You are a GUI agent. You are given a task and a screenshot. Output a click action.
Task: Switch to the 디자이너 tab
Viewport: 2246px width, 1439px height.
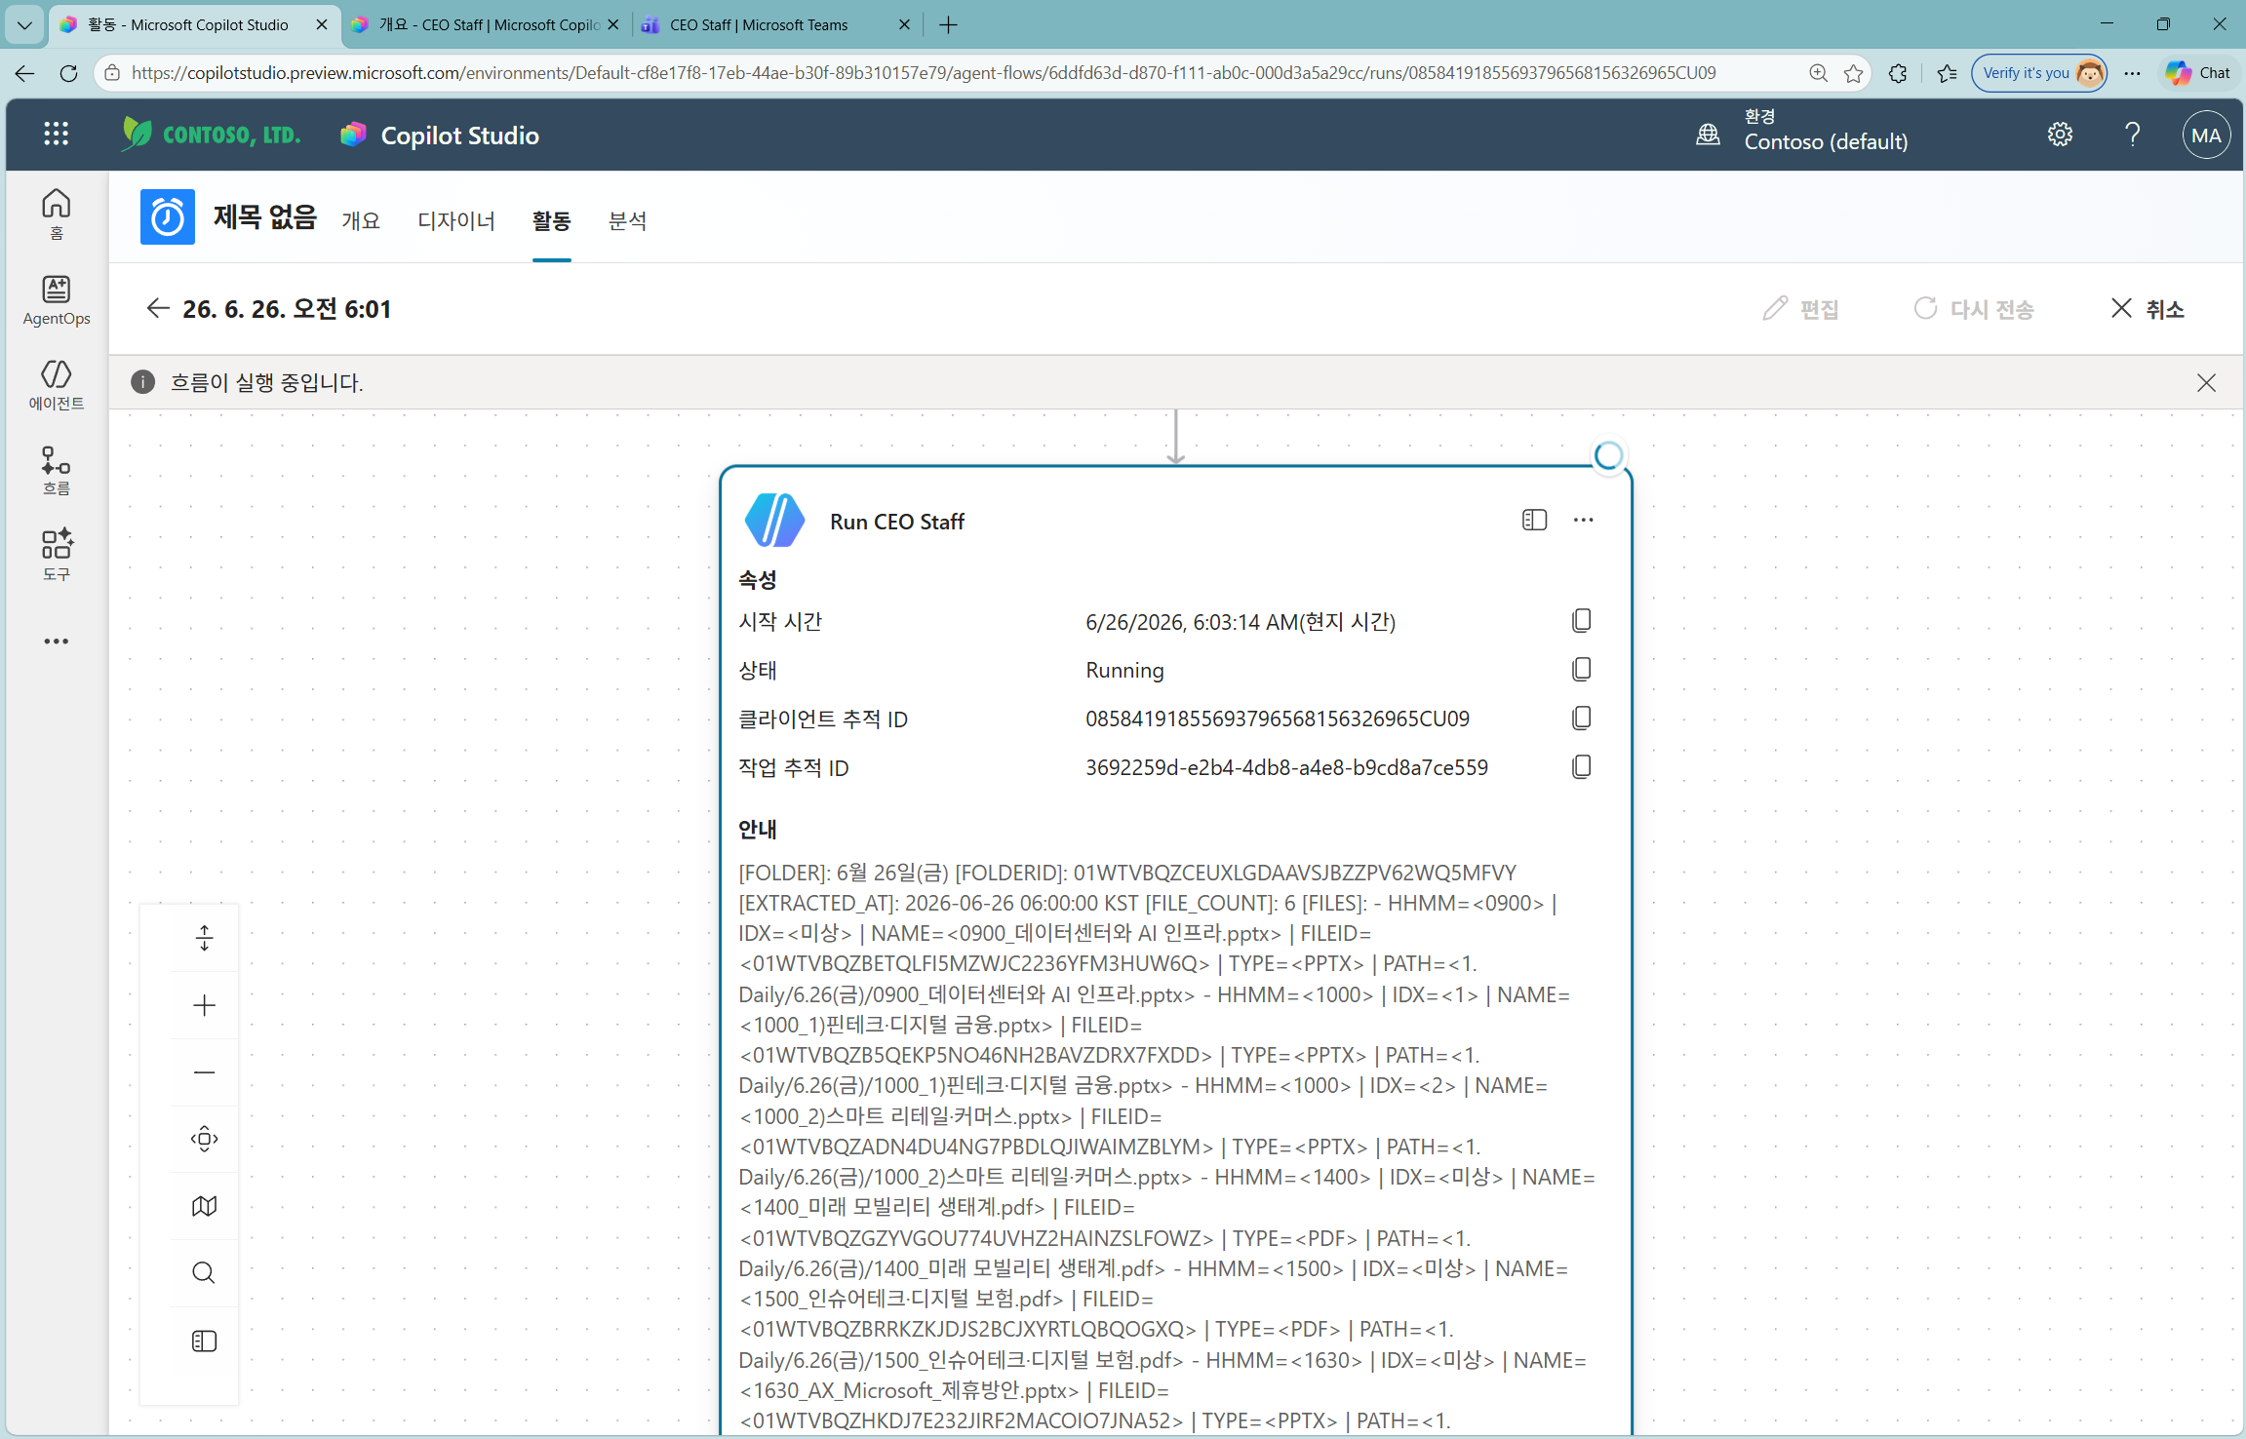tap(456, 221)
